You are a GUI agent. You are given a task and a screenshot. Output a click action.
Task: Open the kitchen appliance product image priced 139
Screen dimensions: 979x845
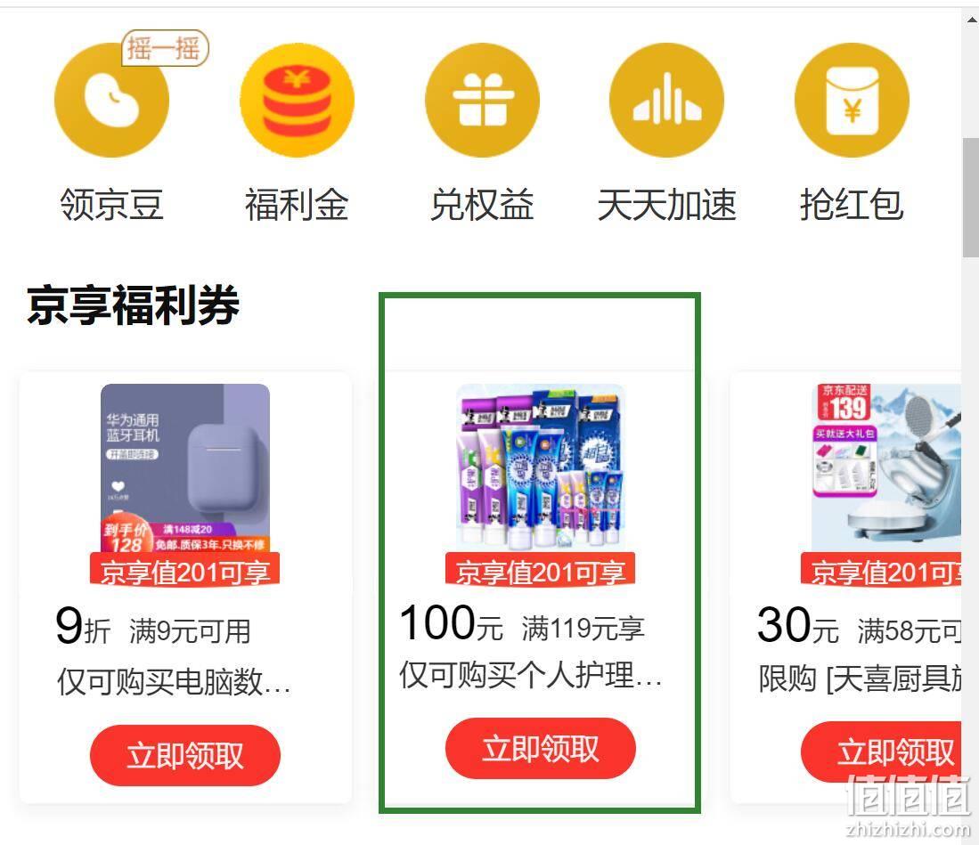tap(886, 468)
